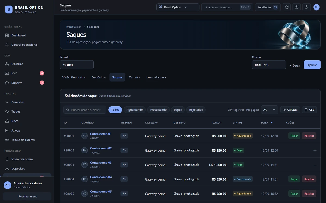326x203 pixels.
Task: Click the AD user avatar in top bar
Action: coord(316,7)
